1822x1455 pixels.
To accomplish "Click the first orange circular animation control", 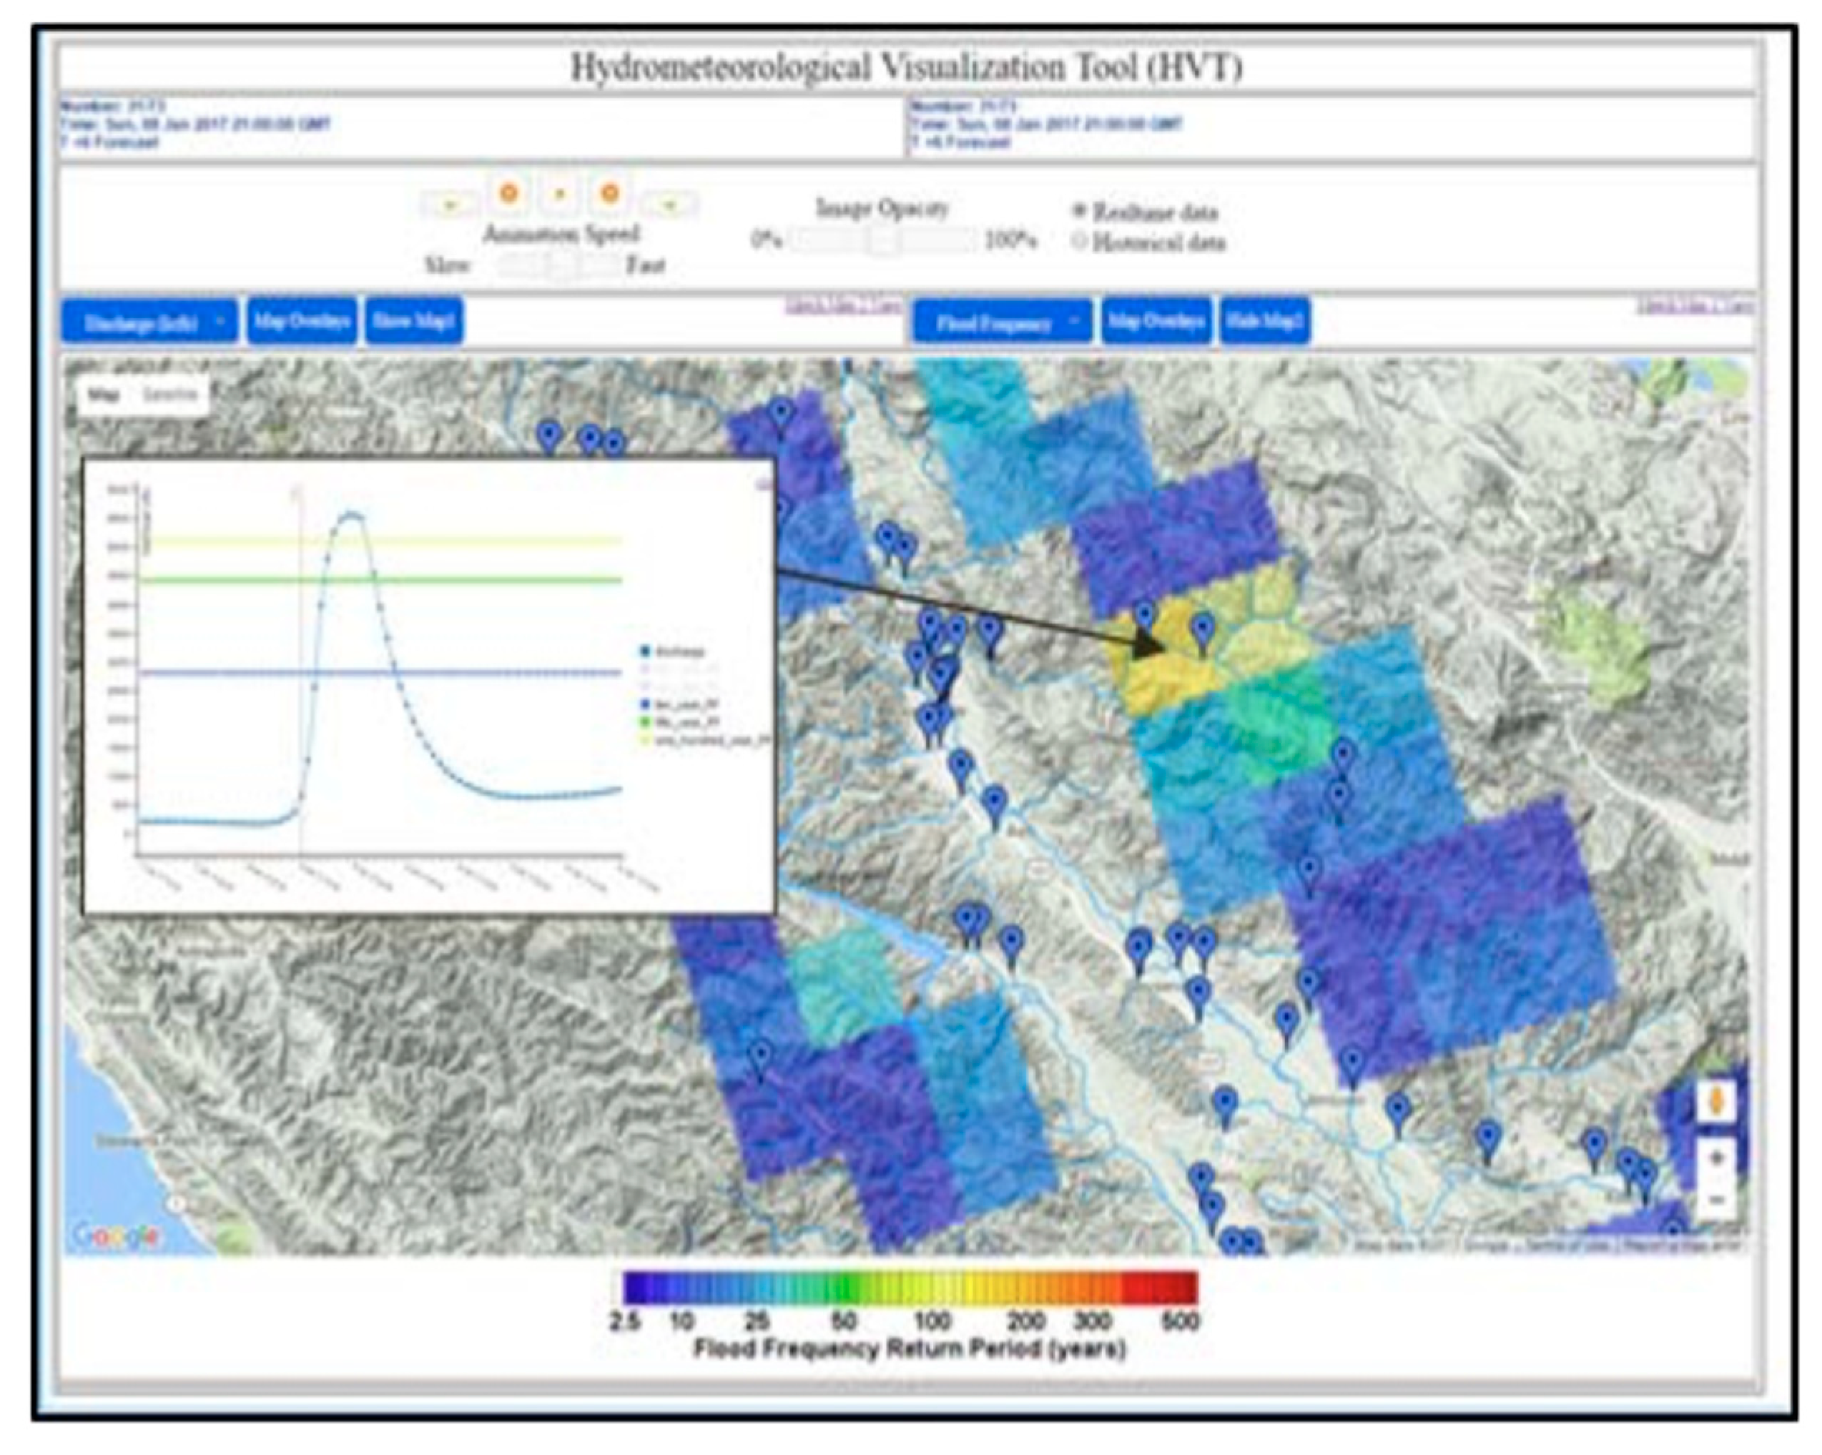I will [508, 194].
